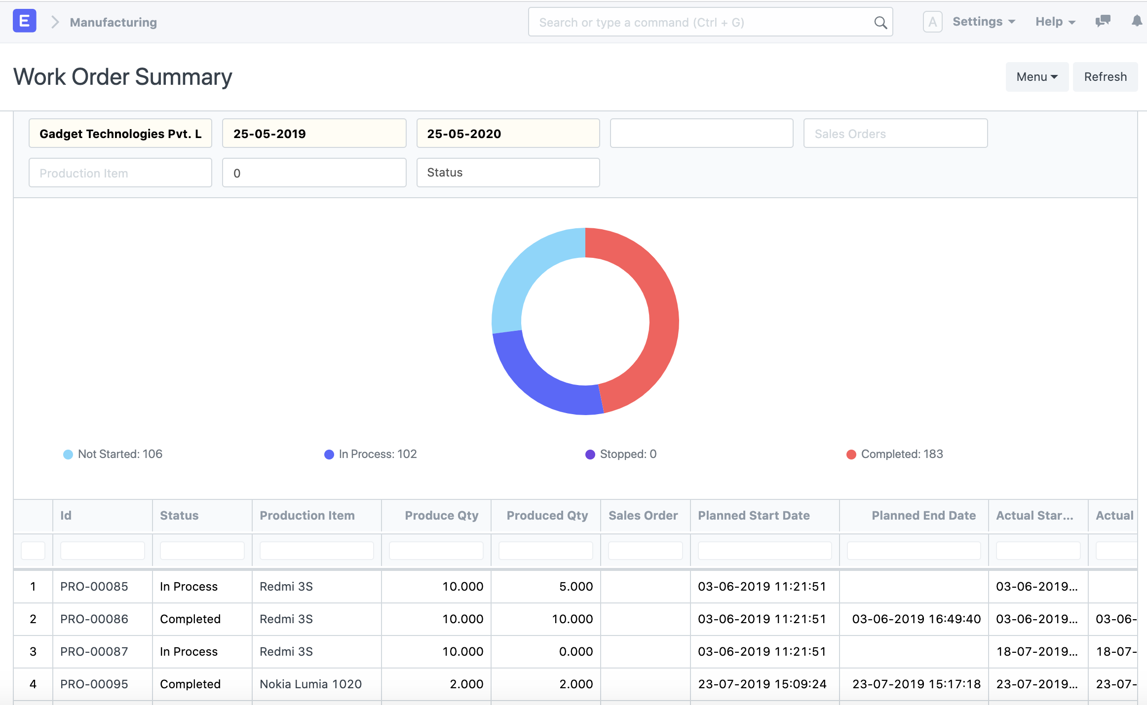Click the Produce Qty column filter box
1147x705 pixels.
pos(436,551)
